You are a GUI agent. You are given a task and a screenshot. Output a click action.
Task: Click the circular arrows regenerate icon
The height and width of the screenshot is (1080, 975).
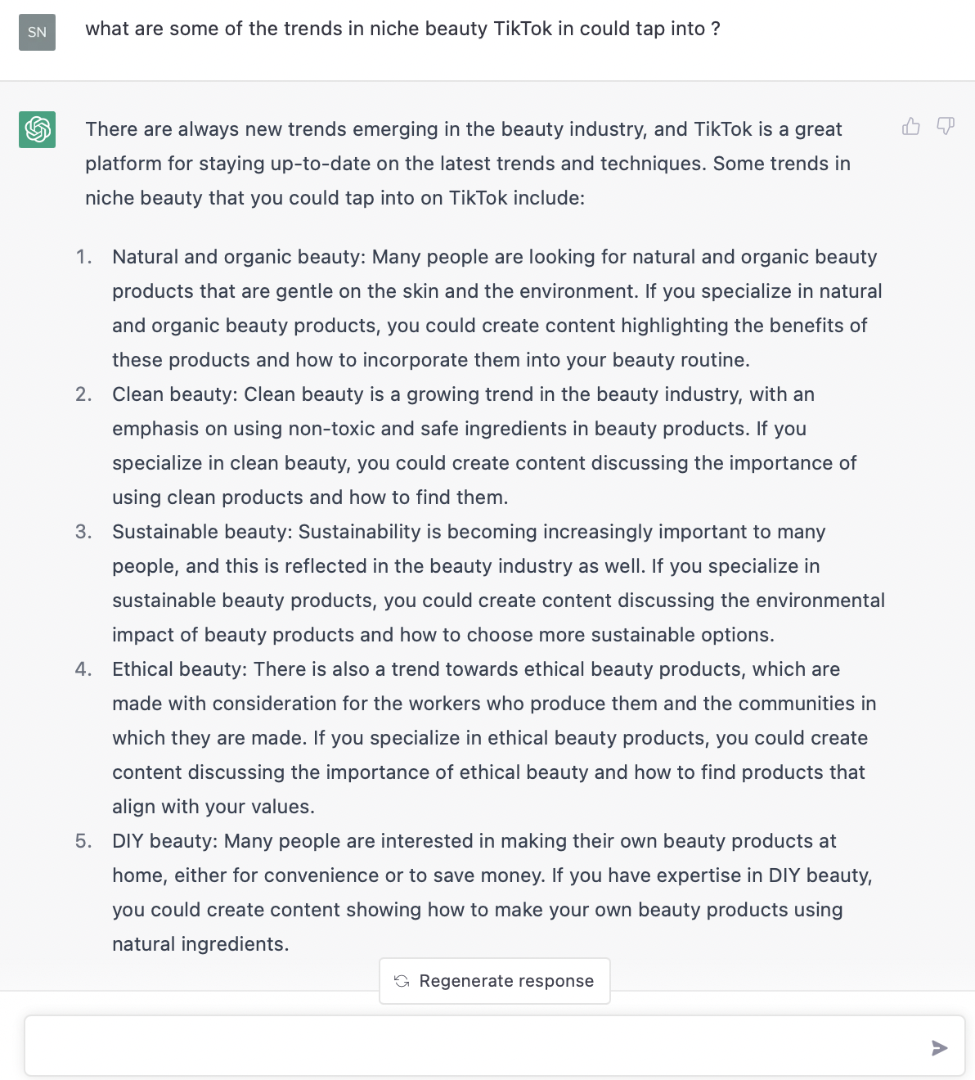coord(402,981)
